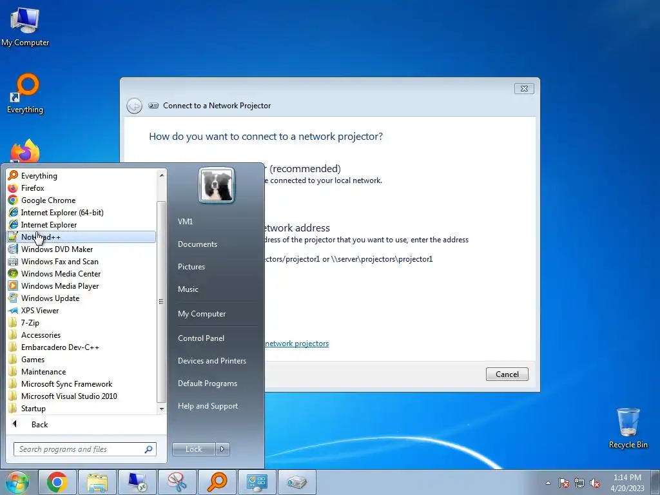This screenshot has width=660, height=495.
Task: Launch Windows Media Player
Action: [x=81, y=286]
